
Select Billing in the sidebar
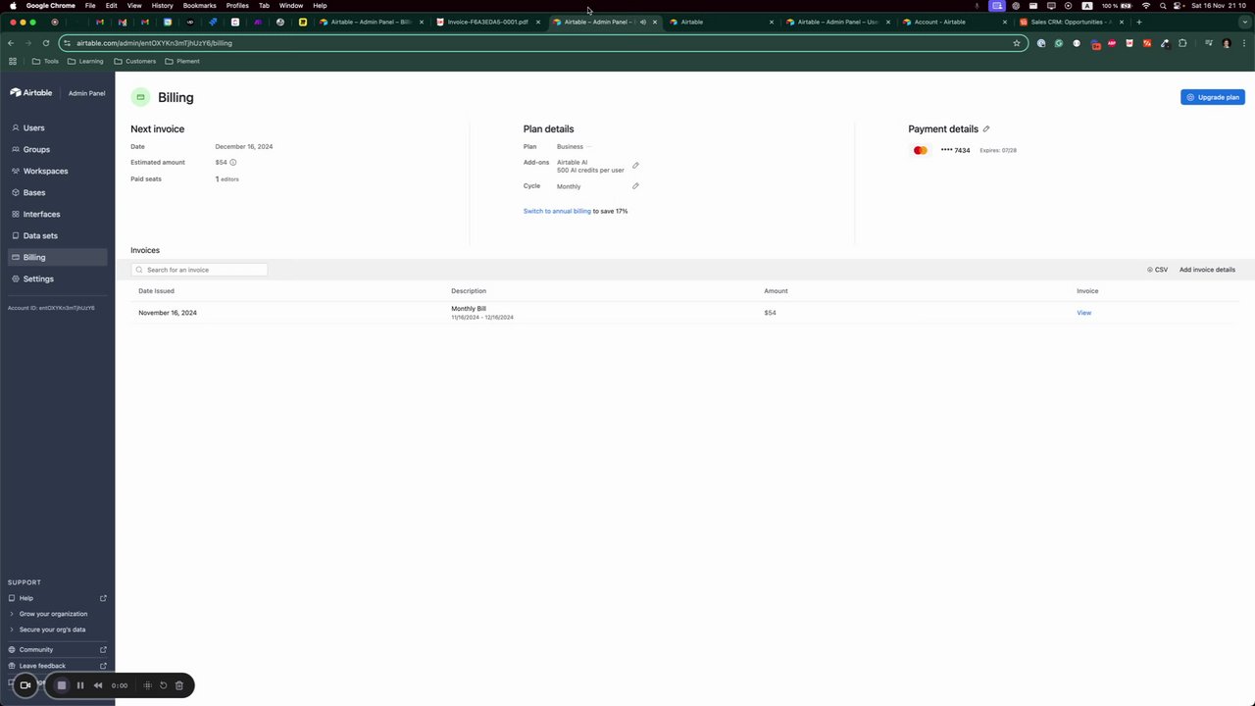click(57, 257)
